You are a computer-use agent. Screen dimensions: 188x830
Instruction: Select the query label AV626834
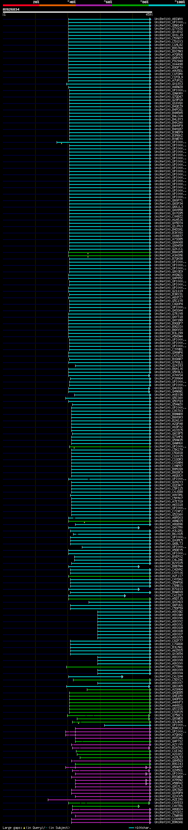pos(11,9)
